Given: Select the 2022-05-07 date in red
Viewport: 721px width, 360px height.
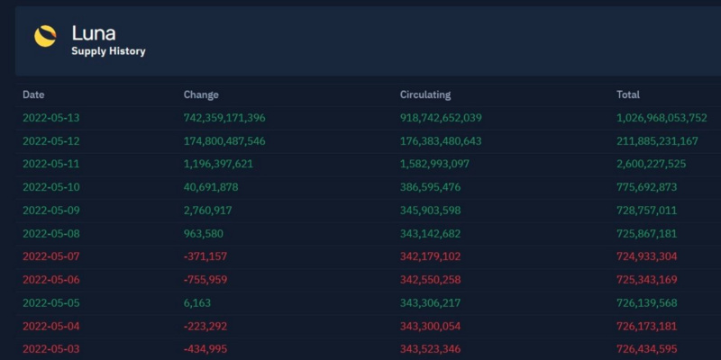Looking at the screenshot, I should [51, 256].
